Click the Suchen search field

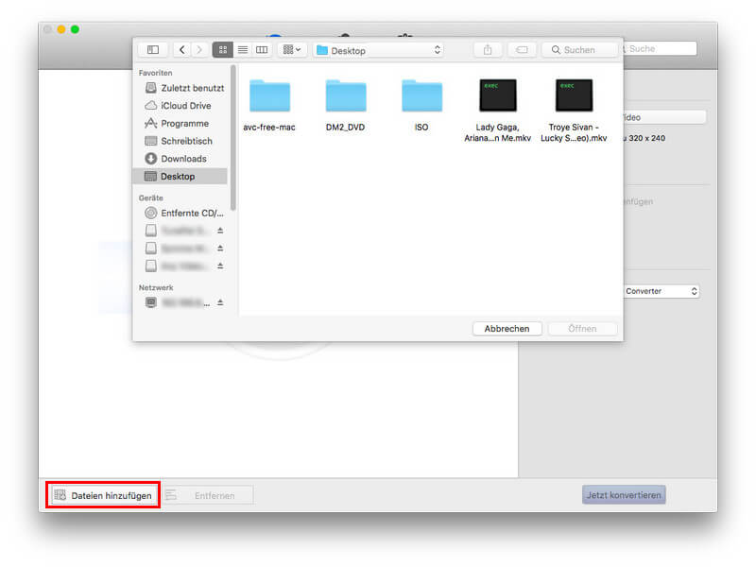tap(579, 50)
